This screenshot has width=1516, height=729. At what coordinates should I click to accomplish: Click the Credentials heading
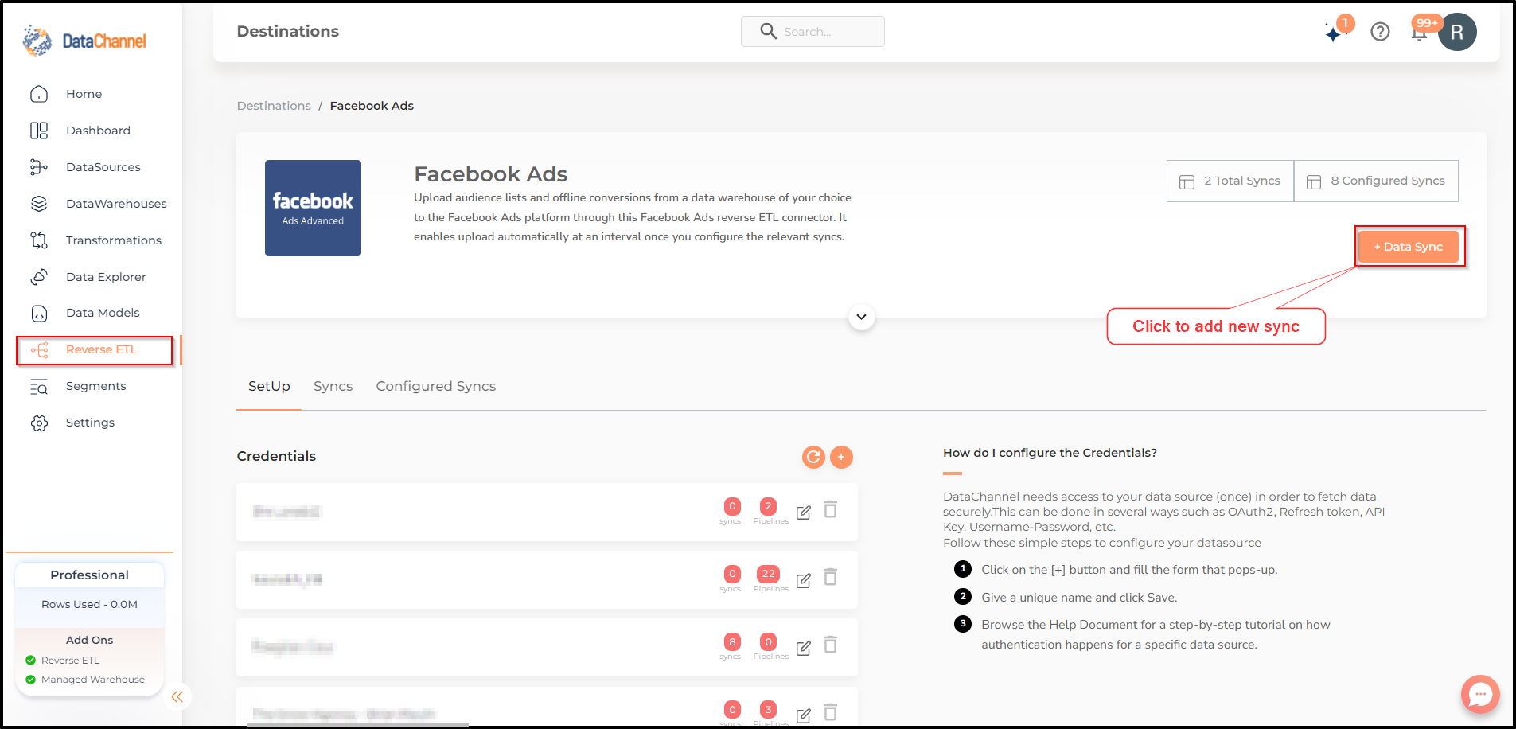click(276, 456)
